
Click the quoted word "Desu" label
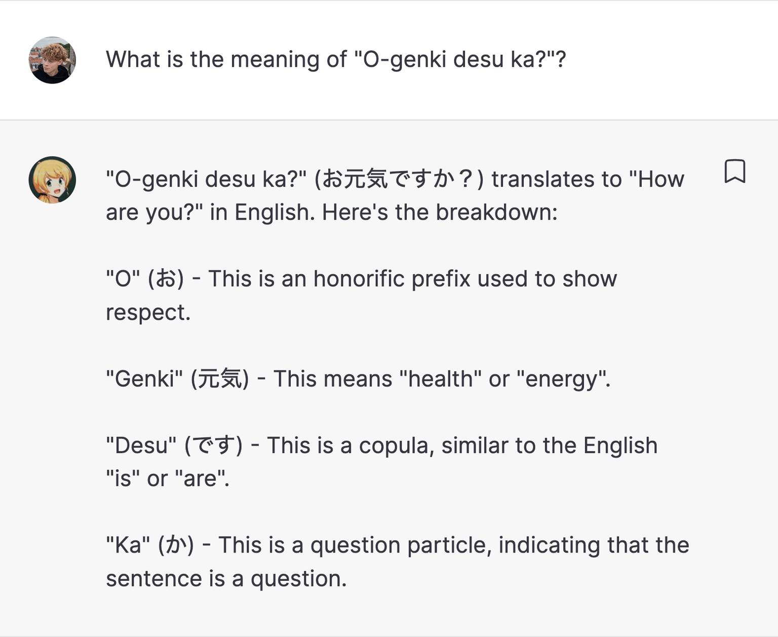coord(141,446)
